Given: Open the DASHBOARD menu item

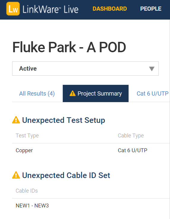Looking at the screenshot, I should pyautogui.click(x=110, y=9).
